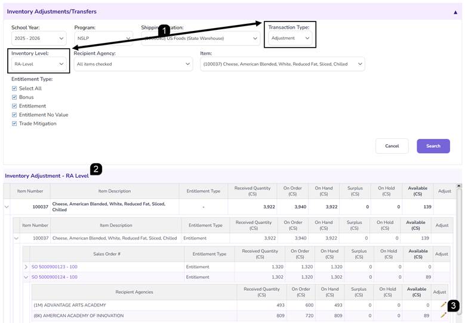The width and height of the screenshot is (465, 323).
Task: Click the Sales Order # column header
Action: pyautogui.click(x=107, y=254)
